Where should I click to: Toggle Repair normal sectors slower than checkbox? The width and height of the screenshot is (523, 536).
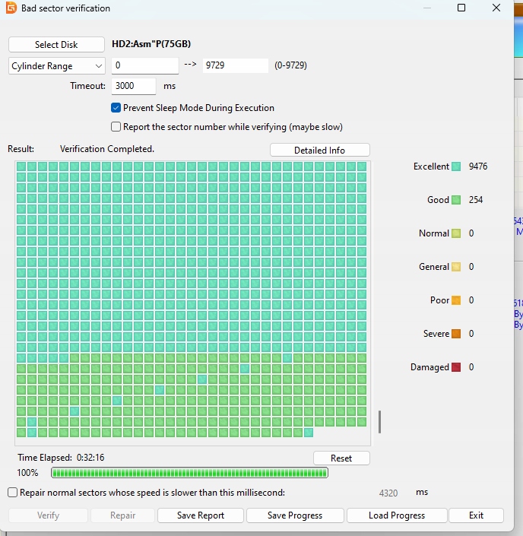(12, 493)
